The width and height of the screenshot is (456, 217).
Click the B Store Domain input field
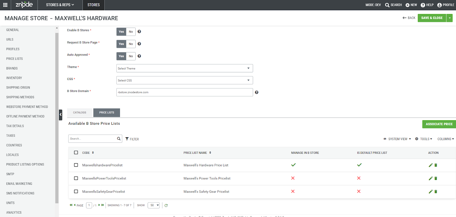185,92
